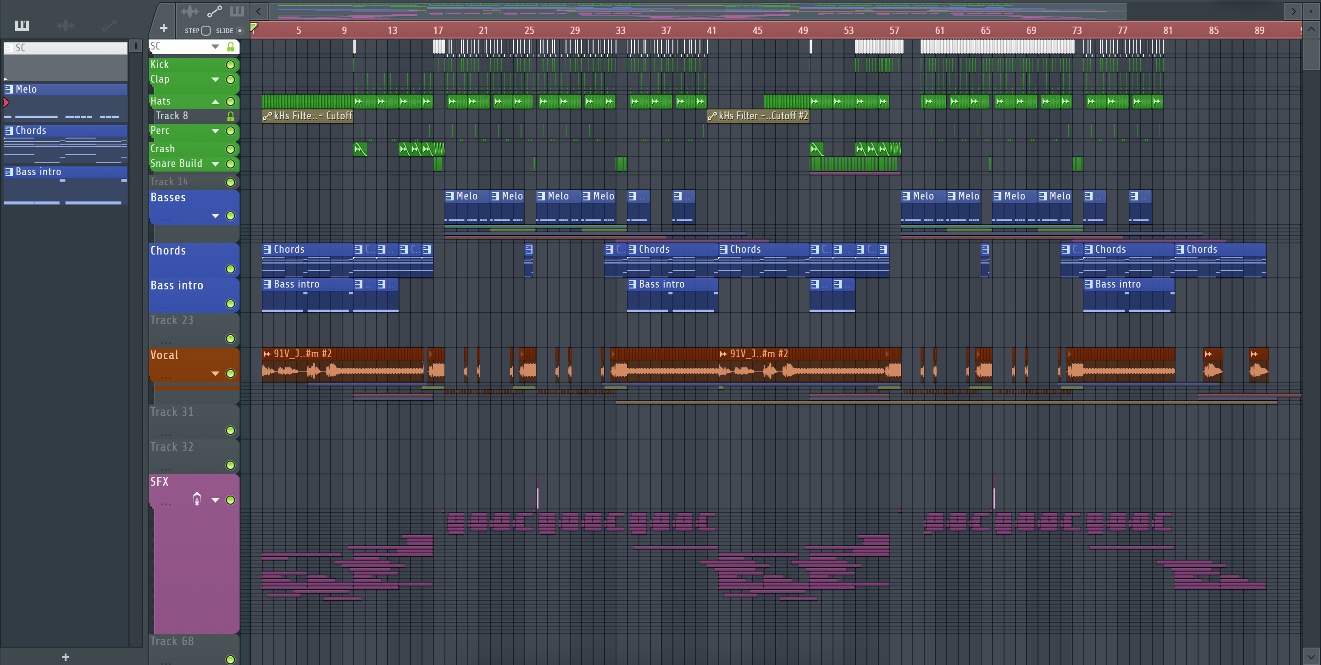The width and height of the screenshot is (1321, 665).
Task: Show piano patterns in the picker panel
Action: [22, 25]
